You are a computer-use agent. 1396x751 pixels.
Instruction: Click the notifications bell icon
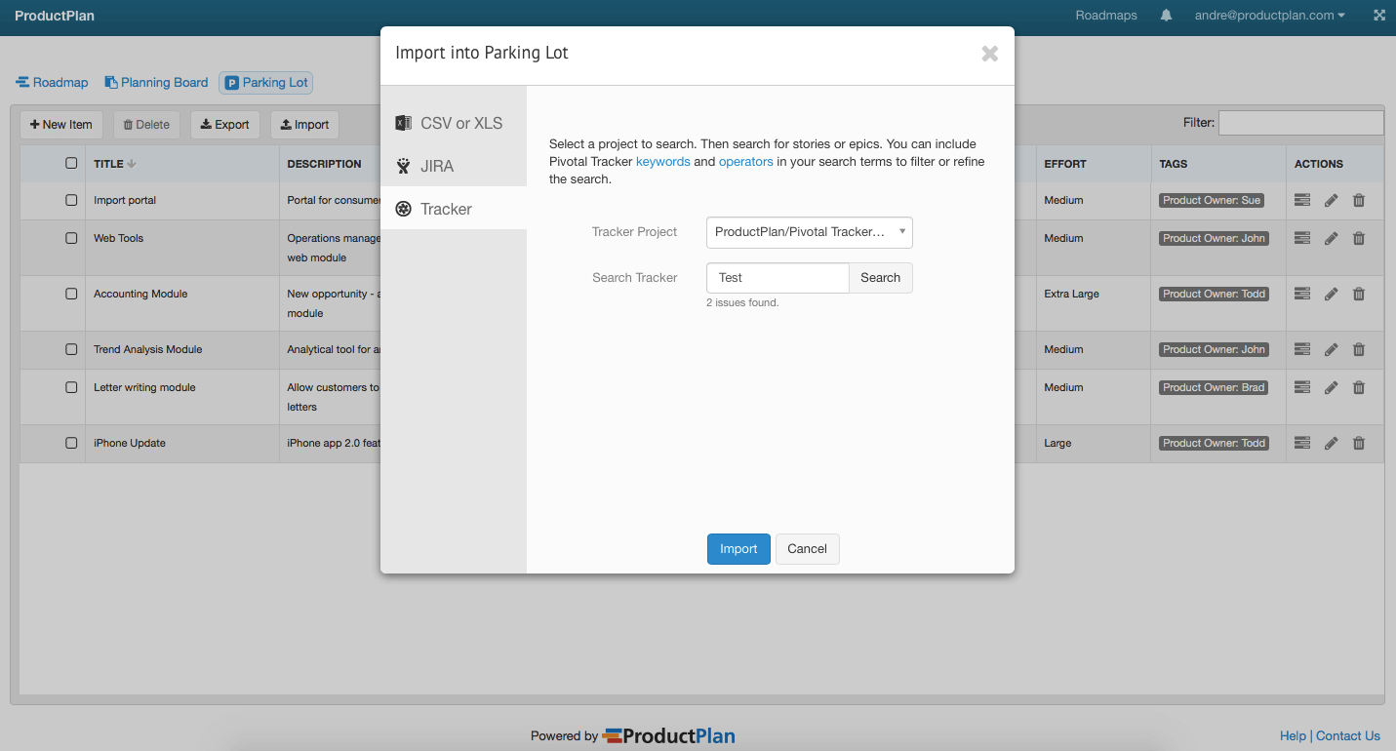click(x=1166, y=16)
